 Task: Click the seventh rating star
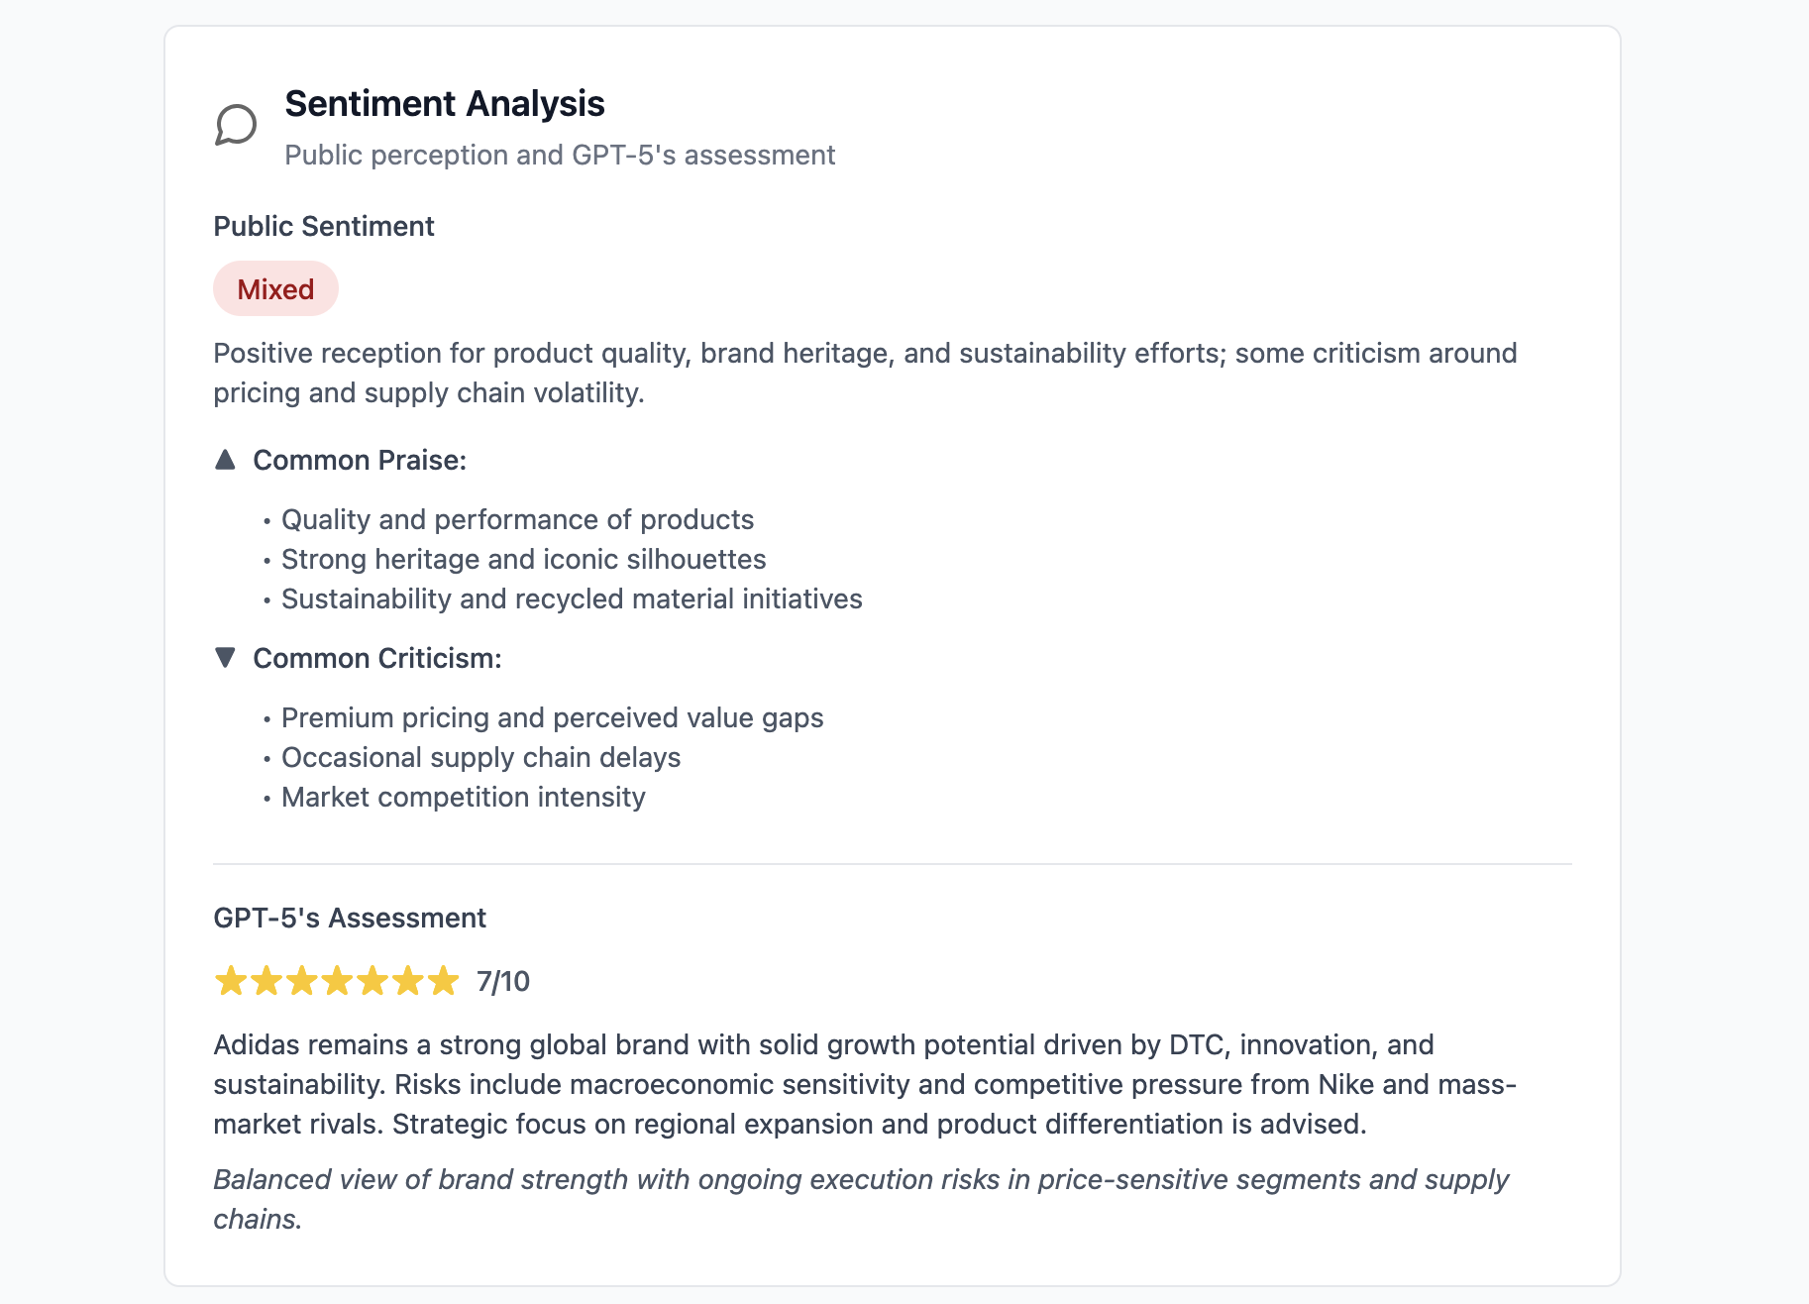443,981
